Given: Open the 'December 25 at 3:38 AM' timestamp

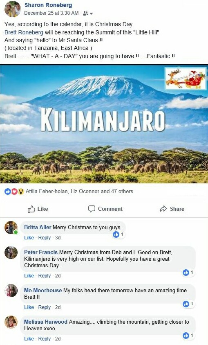Looking at the screenshot, I should (x=51, y=13).
